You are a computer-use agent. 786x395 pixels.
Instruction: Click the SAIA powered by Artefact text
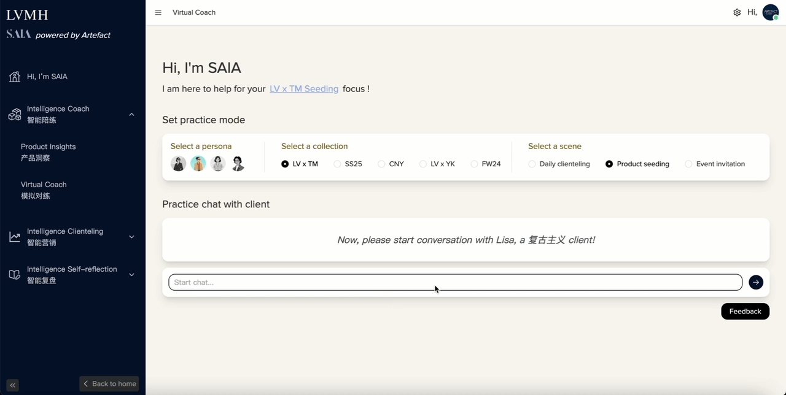coord(58,35)
